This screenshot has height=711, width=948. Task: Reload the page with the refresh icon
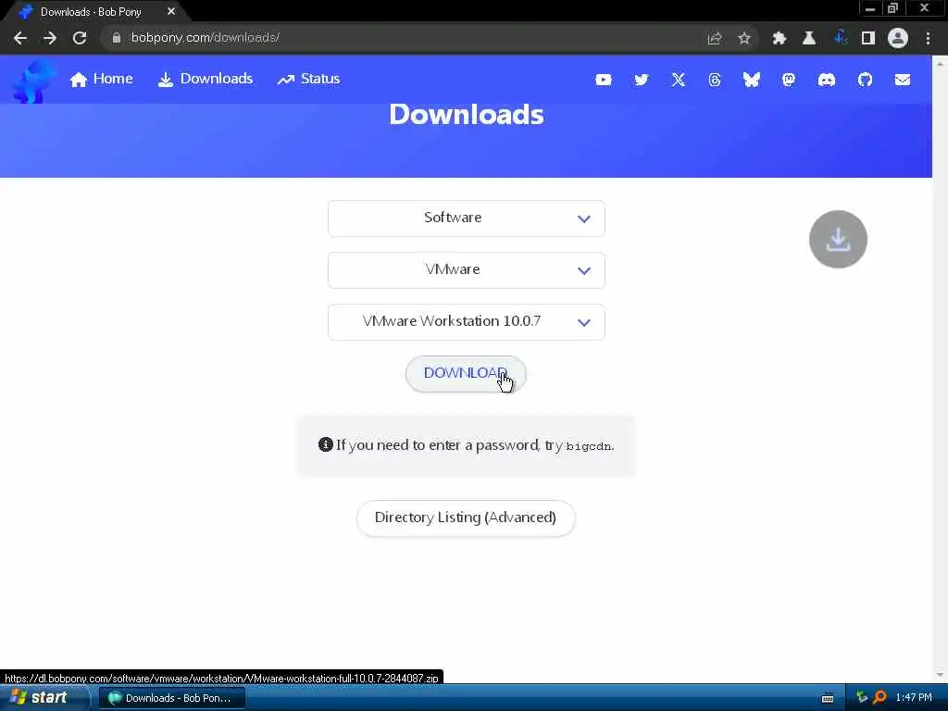click(80, 38)
